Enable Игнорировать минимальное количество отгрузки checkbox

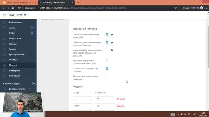click(x=107, y=50)
